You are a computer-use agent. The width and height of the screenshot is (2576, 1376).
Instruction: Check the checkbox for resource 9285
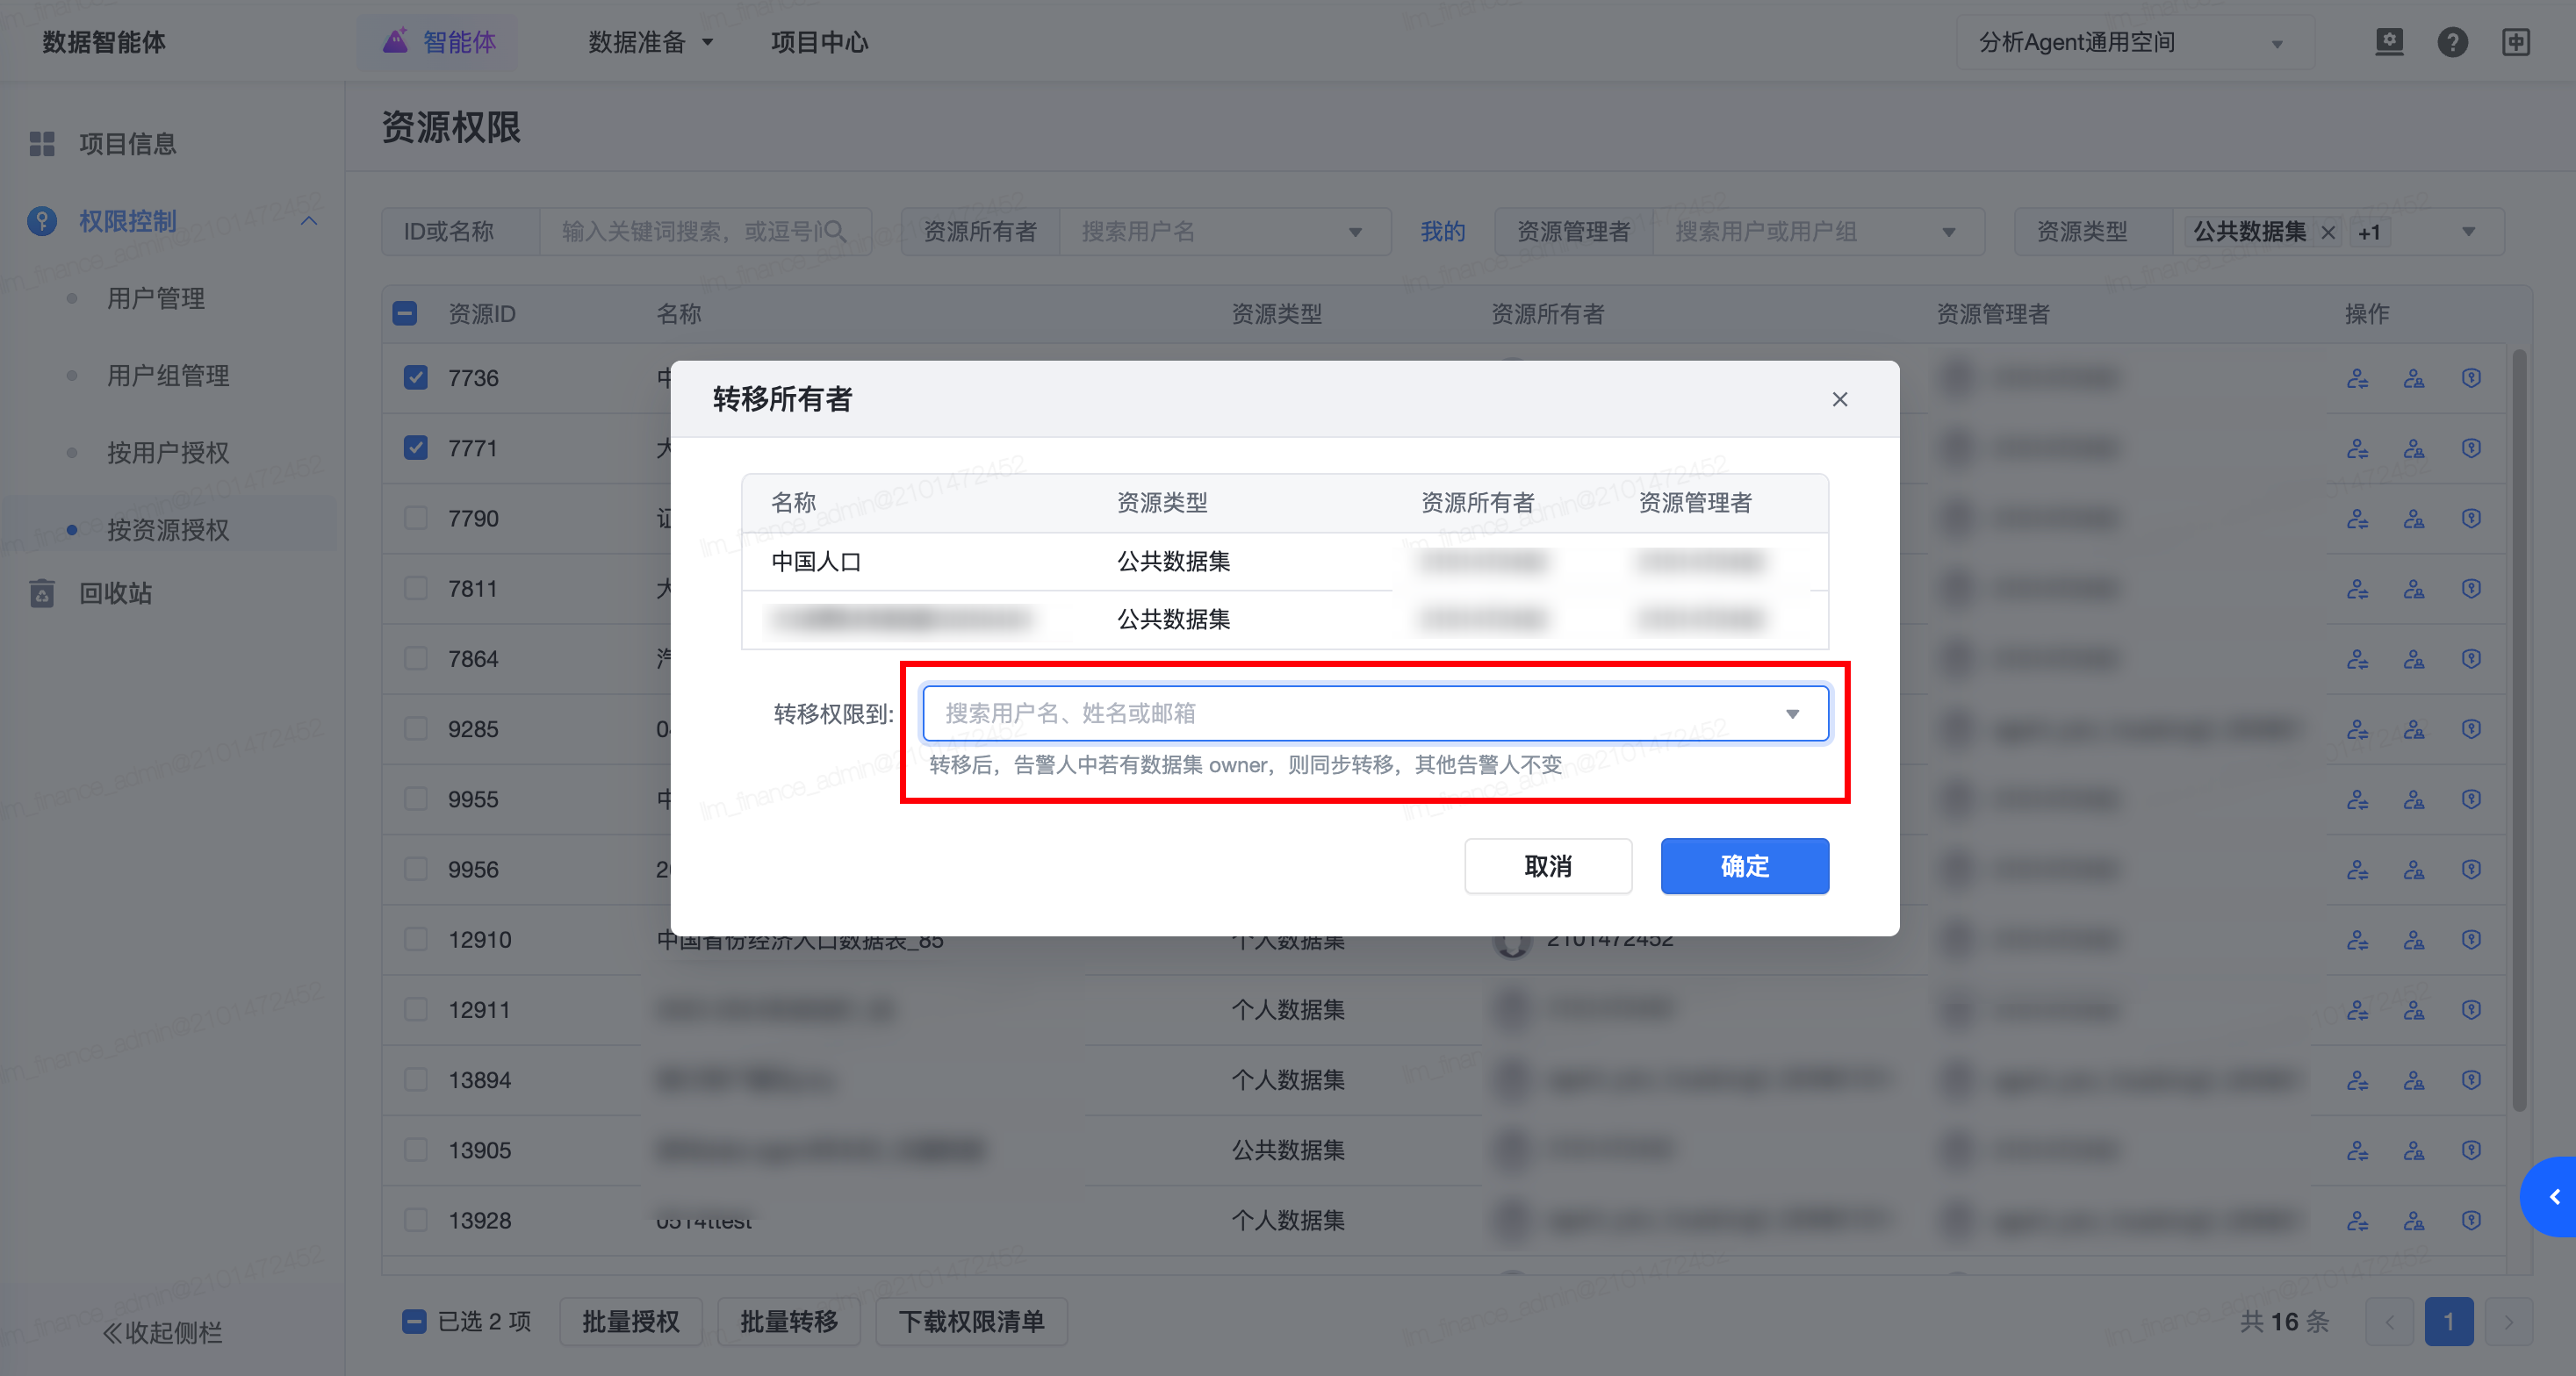(416, 729)
